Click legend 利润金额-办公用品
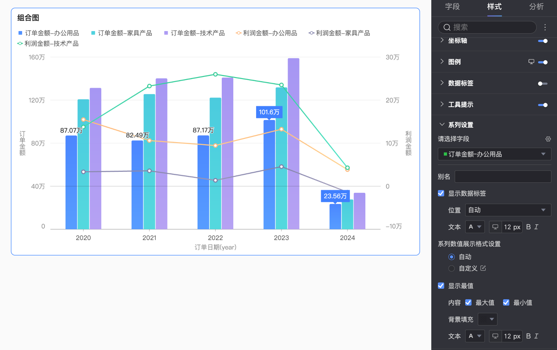The image size is (557, 350). tap(267, 33)
